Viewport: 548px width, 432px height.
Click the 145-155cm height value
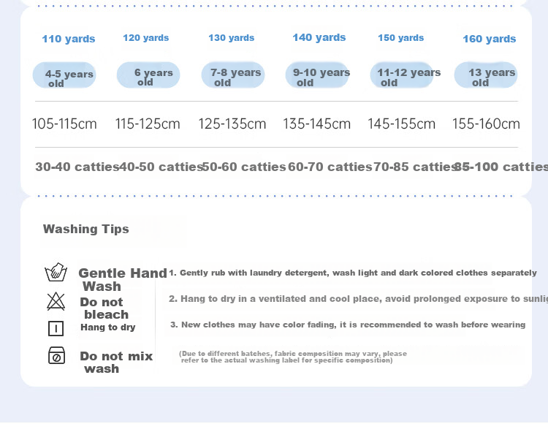402,124
